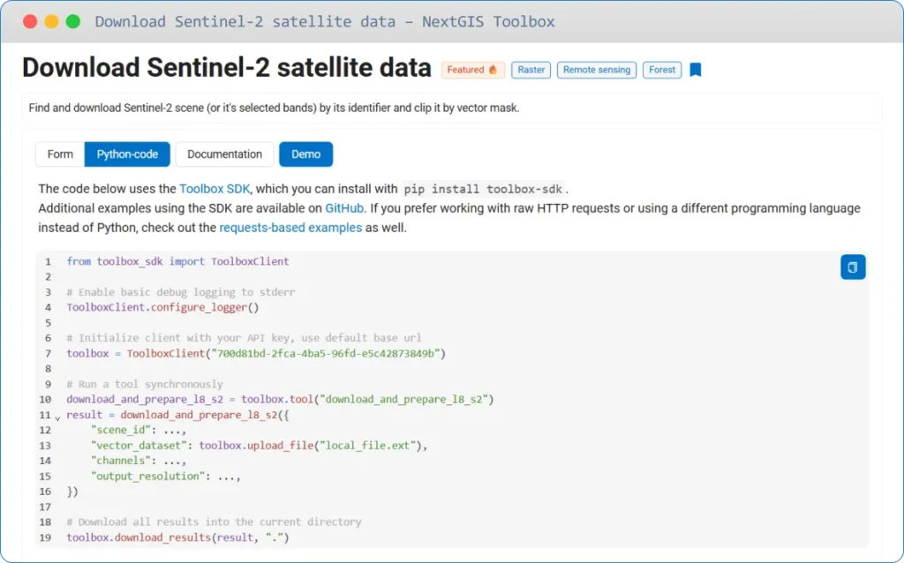The height and width of the screenshot is (563, 904).
Task: Select the Forest category tag
Action: click(662, 69)
